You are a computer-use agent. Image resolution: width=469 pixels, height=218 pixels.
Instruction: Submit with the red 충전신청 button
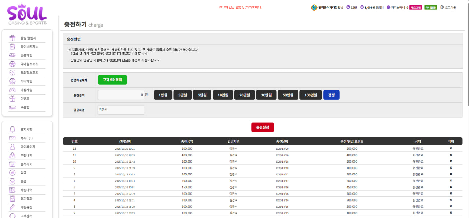coord(262,127)
